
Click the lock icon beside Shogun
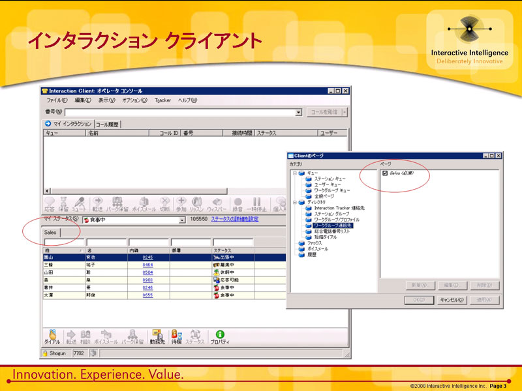45,353
